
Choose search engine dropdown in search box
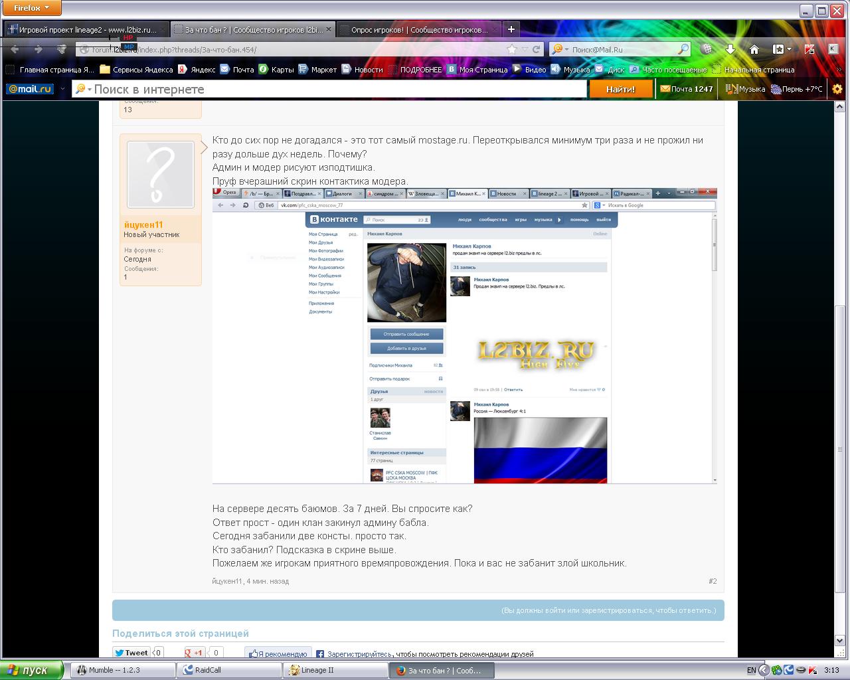(x=559, y=49)
